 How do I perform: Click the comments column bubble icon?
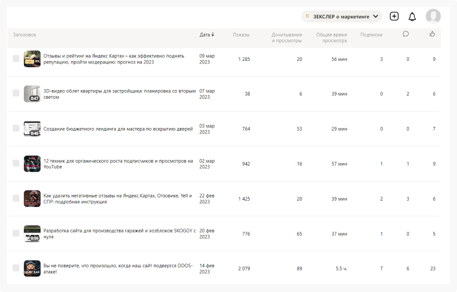pyautogui.click(x=406, y=34)
